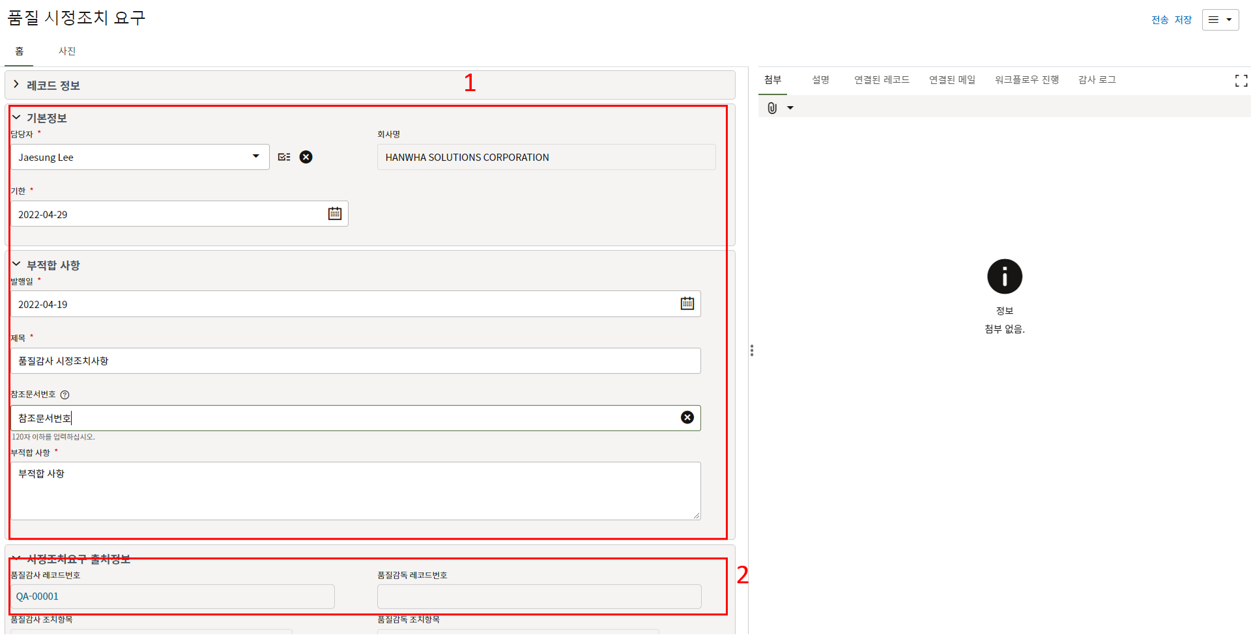
Task: Open the hamburger menu dropdown at top right
Action: [1220, 20]
